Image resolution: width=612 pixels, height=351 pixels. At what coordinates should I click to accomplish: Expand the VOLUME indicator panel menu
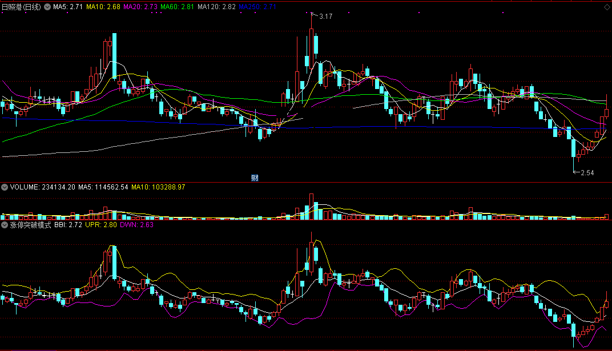point(5,187)
